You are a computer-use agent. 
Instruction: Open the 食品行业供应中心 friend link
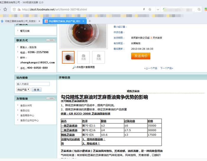click(29, 120)
